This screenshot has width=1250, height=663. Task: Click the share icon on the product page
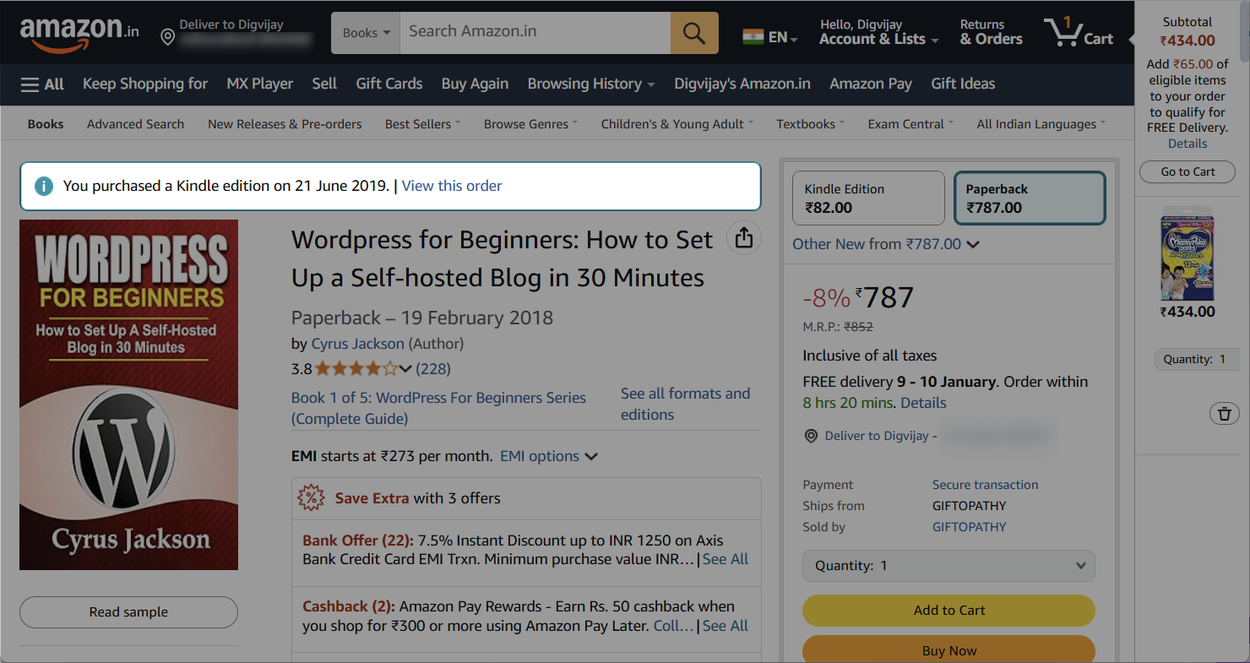743,237
